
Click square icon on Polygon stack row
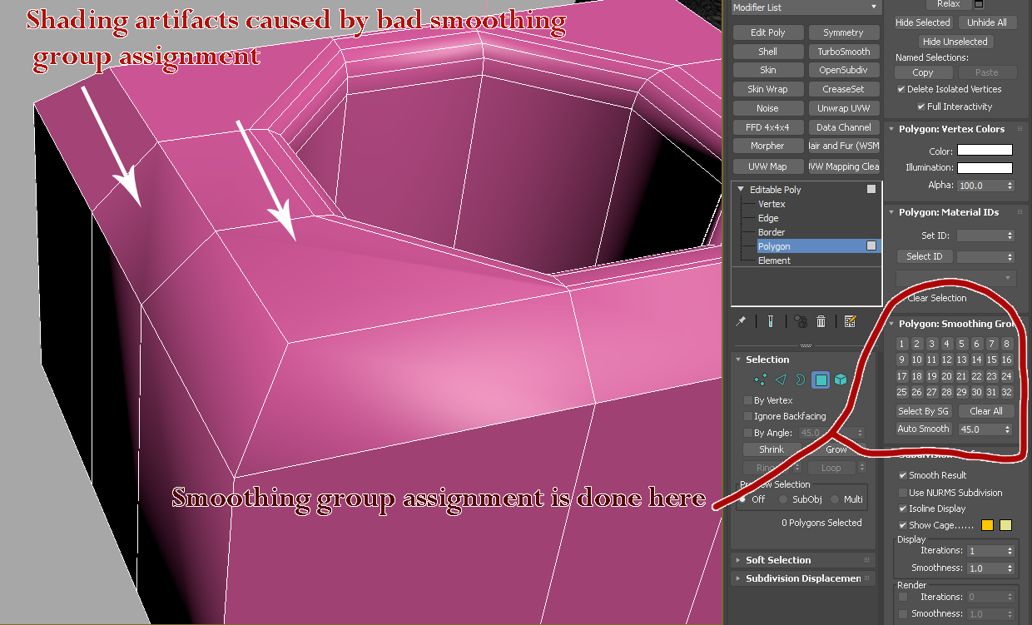[x=871, y=246]
